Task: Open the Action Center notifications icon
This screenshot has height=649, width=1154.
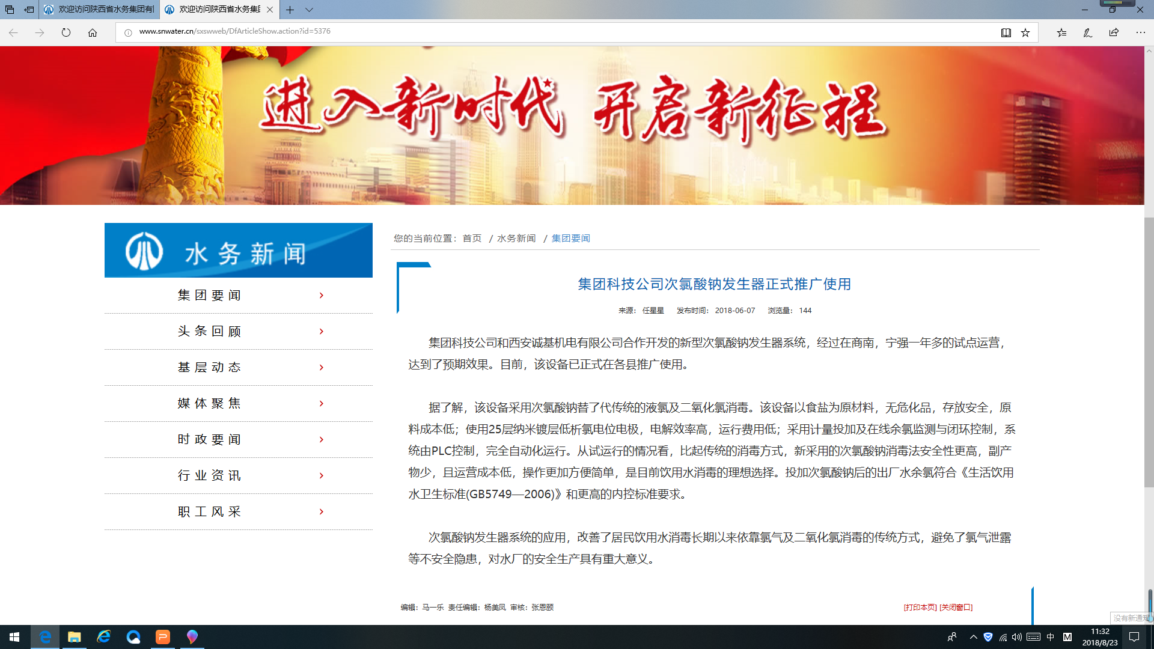Action: (x=1134, y=637)
